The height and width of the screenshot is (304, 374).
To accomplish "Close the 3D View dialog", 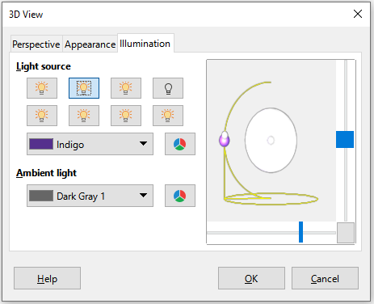I will 358,14.
